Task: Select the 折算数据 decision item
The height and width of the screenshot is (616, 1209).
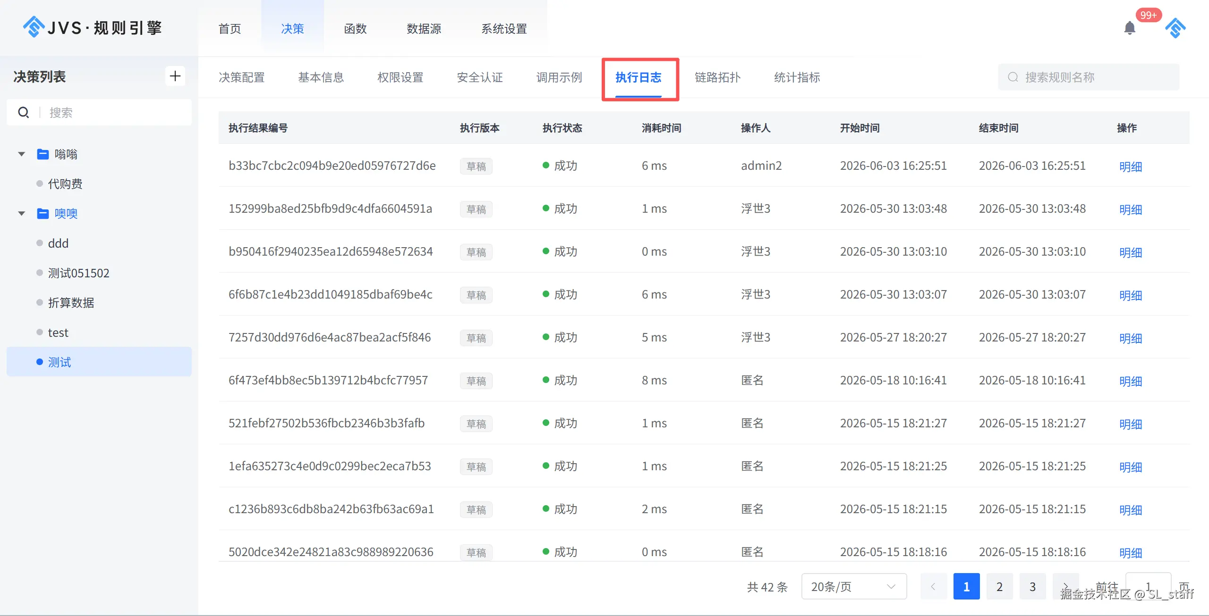Action: 71,303
